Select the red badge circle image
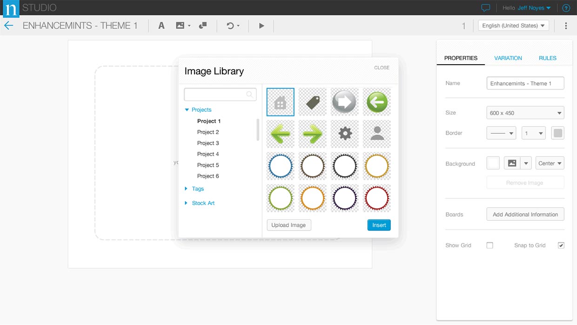This screenshot has height=325, width=577. (x=377, y=198)
